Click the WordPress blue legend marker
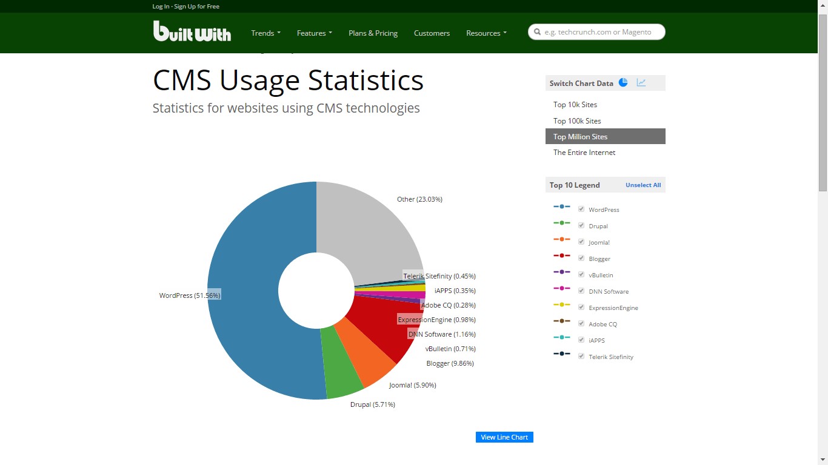828x465 pixels. point(561,206)
